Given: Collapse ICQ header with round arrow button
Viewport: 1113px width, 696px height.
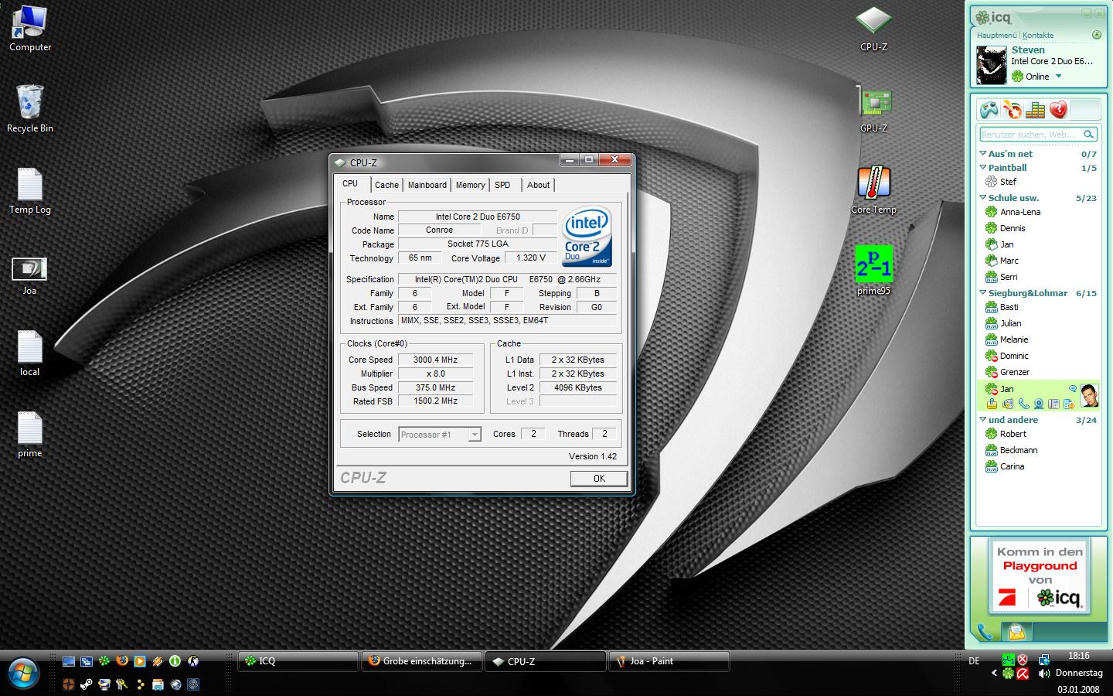Looking at the screenshot, I should [1096, 35].
